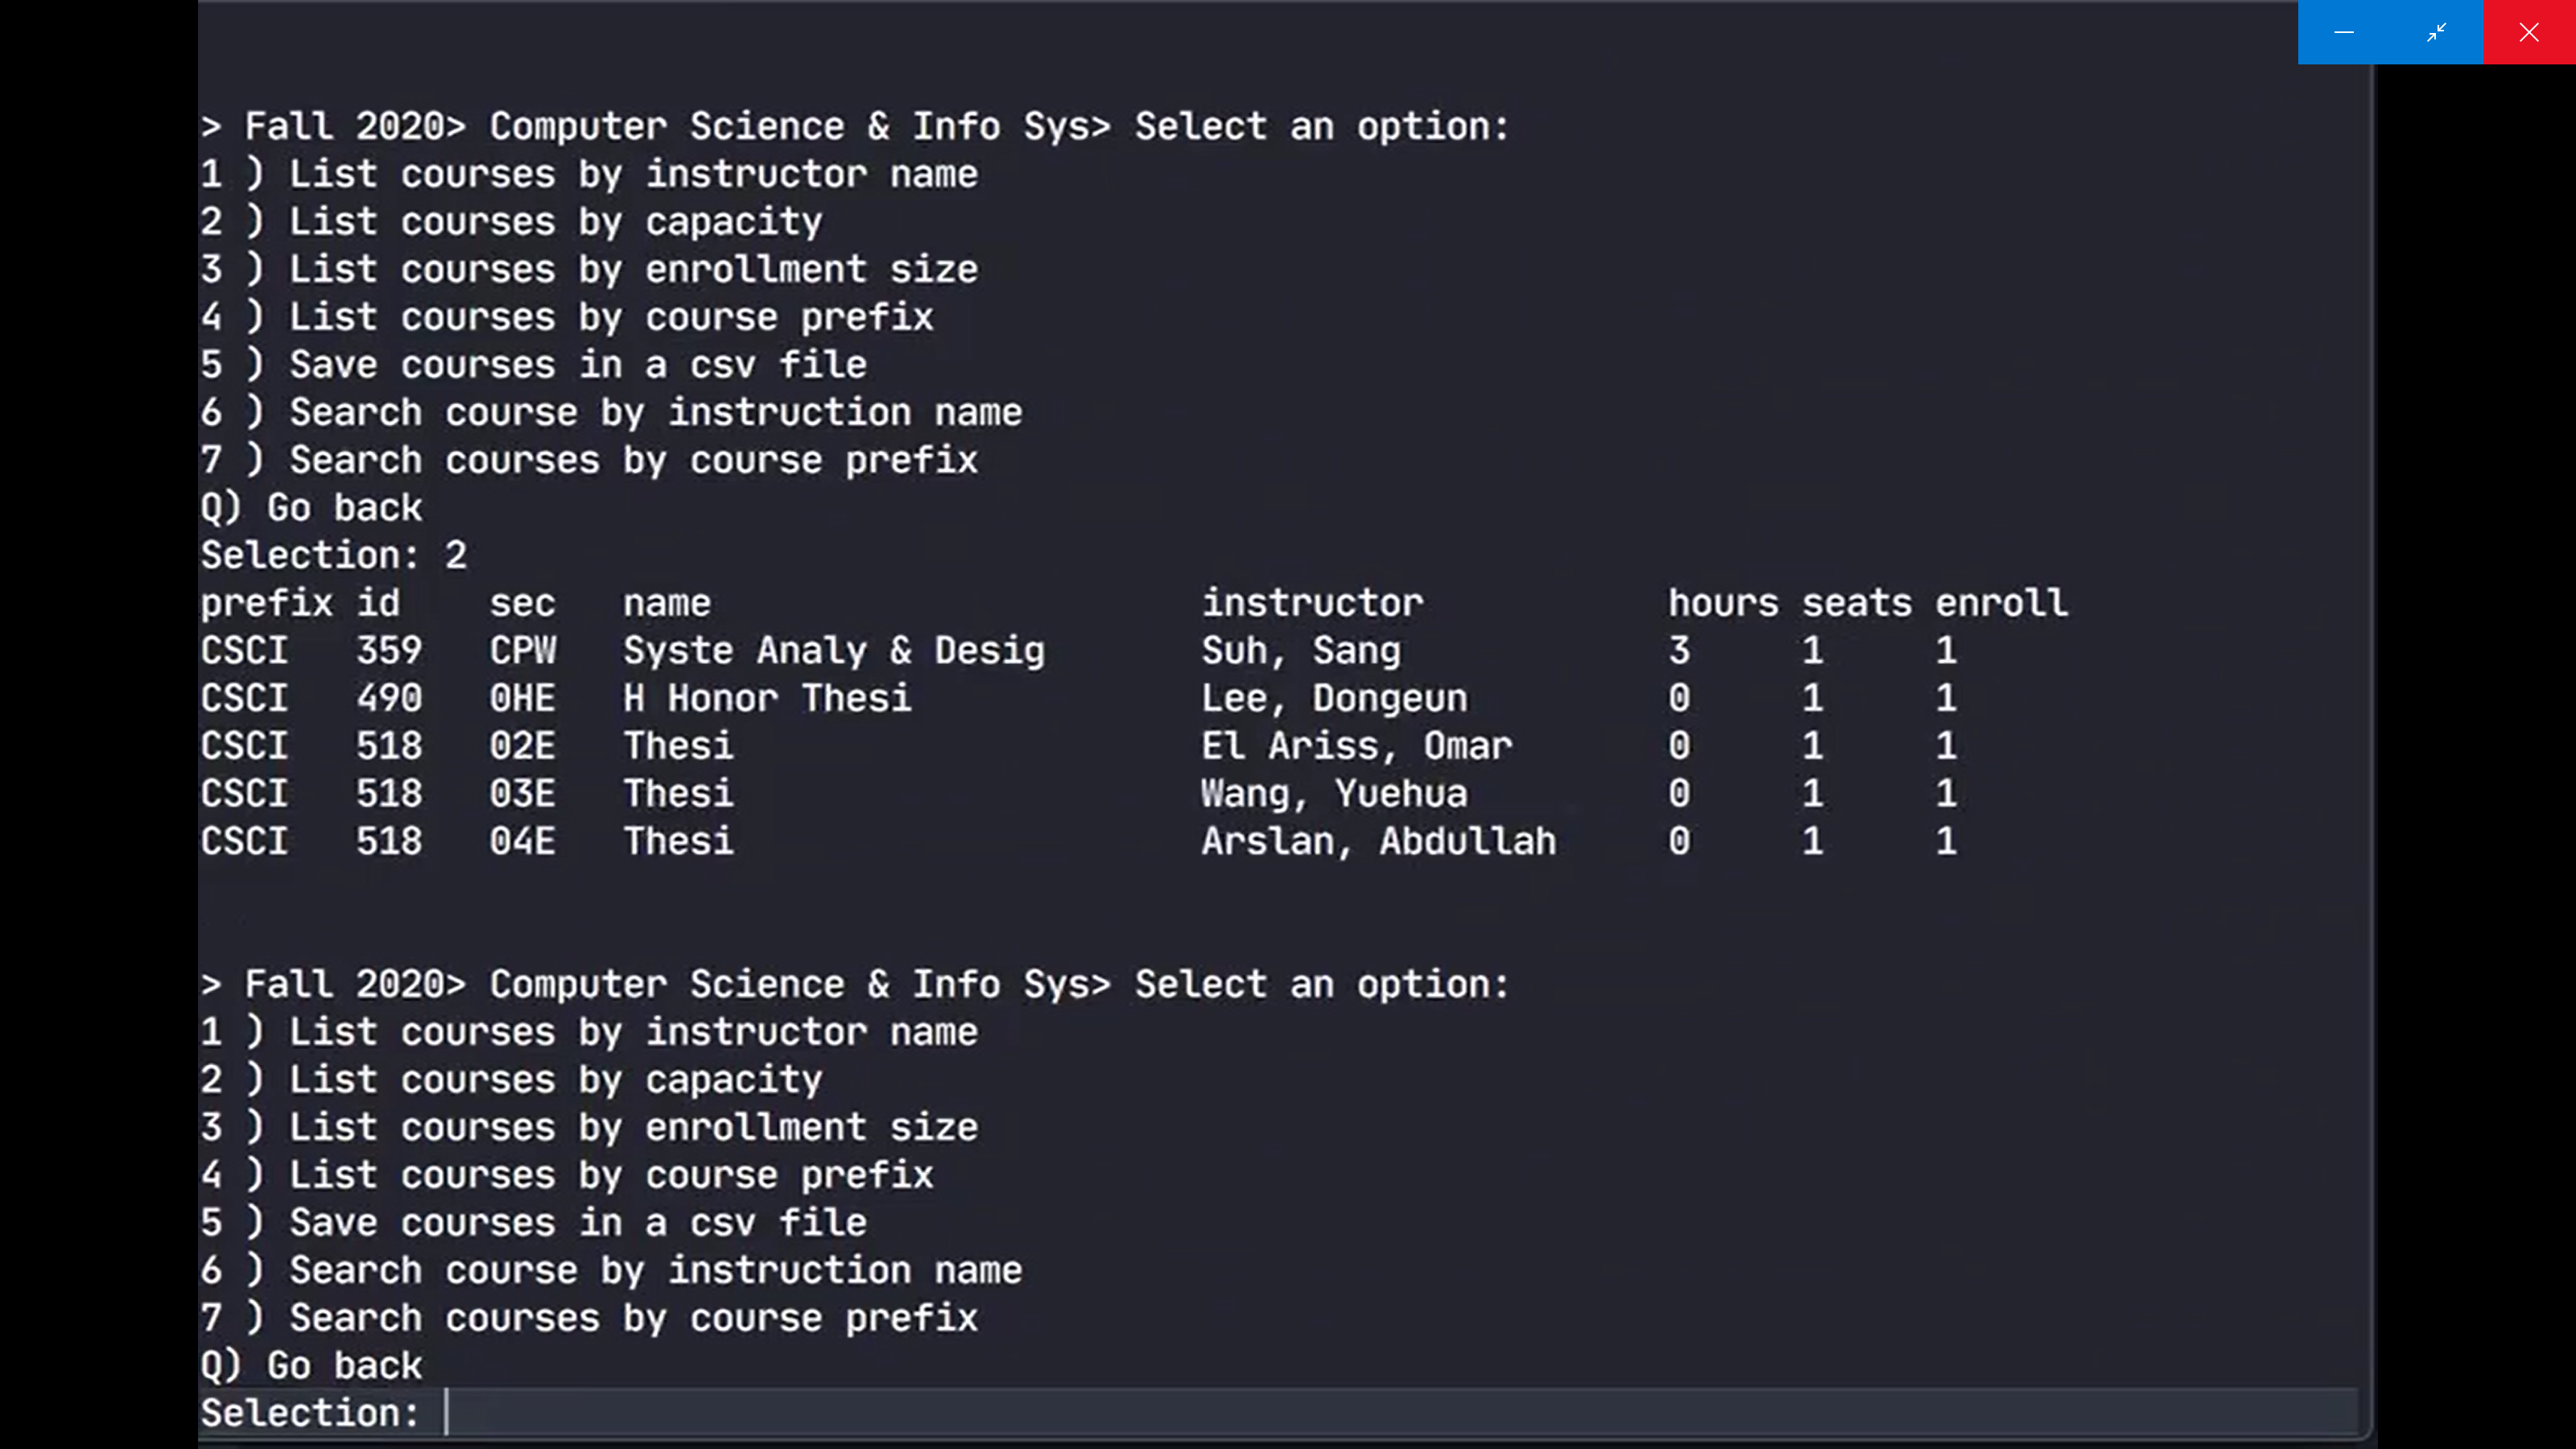Click the 'hours' column header

coord(1723,603)
